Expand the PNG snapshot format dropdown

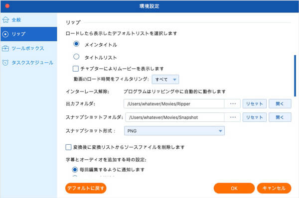coord(174,131)
